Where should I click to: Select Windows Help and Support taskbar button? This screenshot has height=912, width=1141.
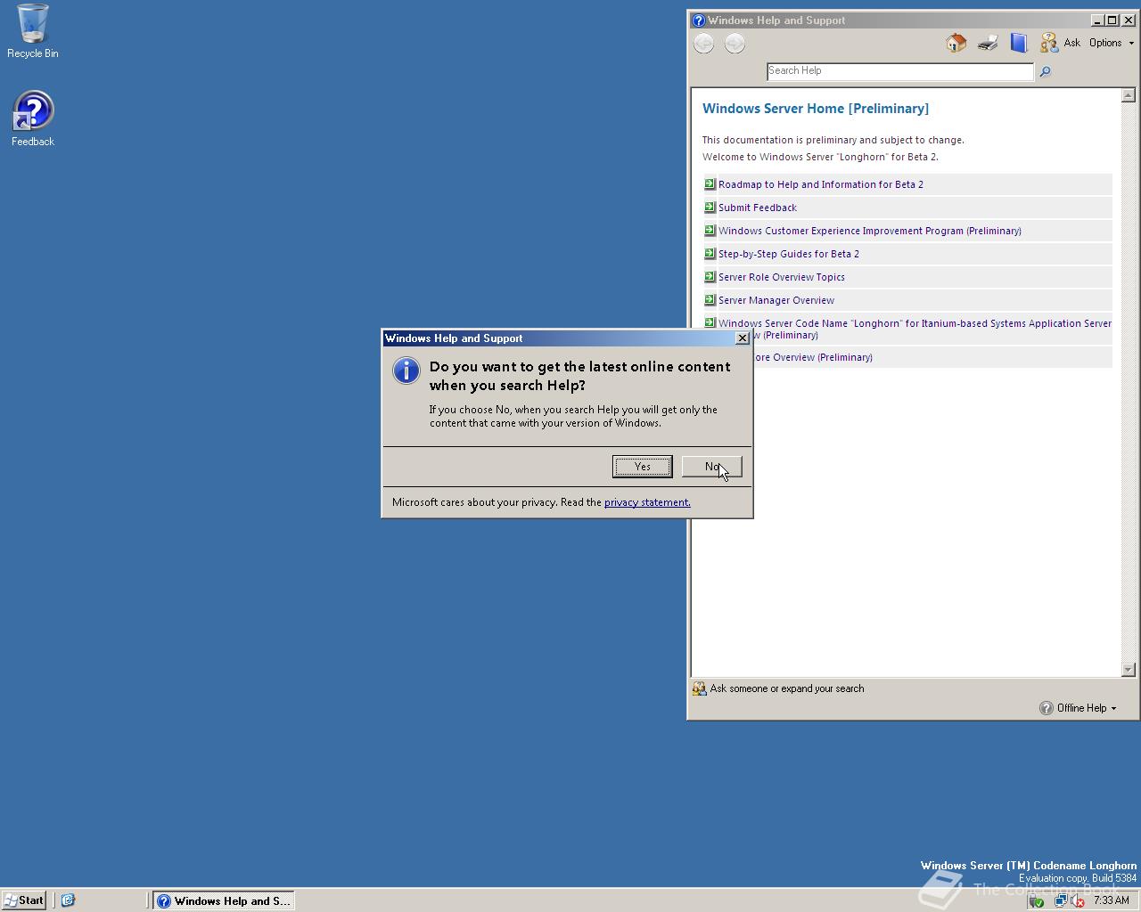point(223,900)
